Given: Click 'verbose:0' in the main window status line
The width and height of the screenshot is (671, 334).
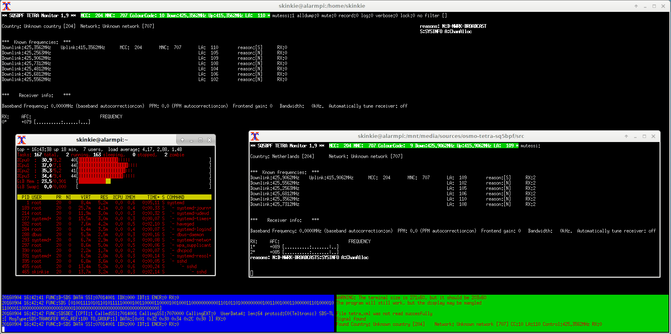Looking at the screenshot, I should pos(387,16).
